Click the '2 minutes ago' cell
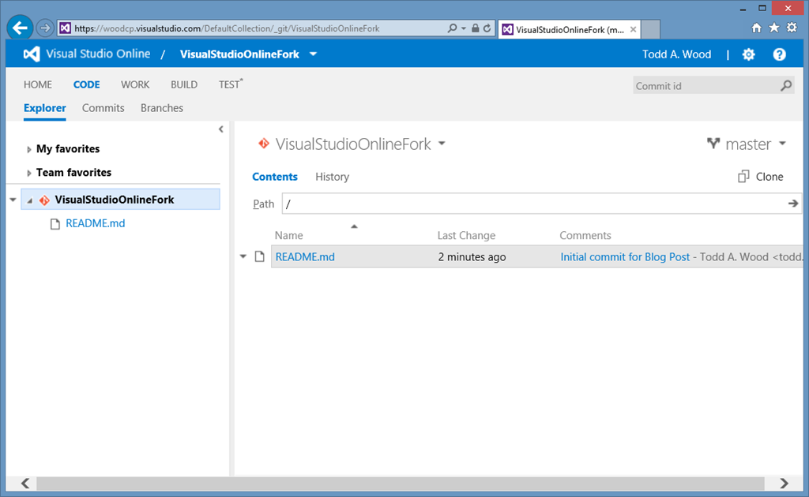809x497 pixels. click(x=472, y=256)
